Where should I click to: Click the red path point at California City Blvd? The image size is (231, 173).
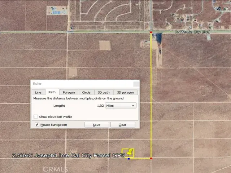pos(151,32)
